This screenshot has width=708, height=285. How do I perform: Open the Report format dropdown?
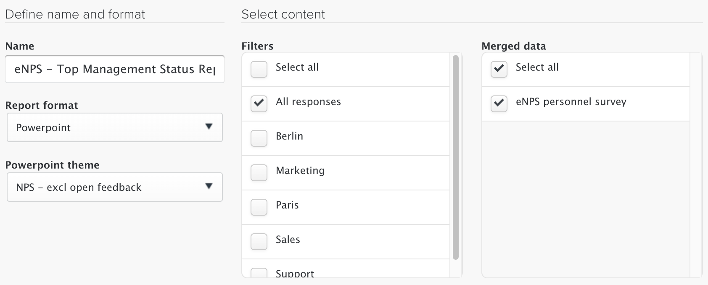pos(114,127)
